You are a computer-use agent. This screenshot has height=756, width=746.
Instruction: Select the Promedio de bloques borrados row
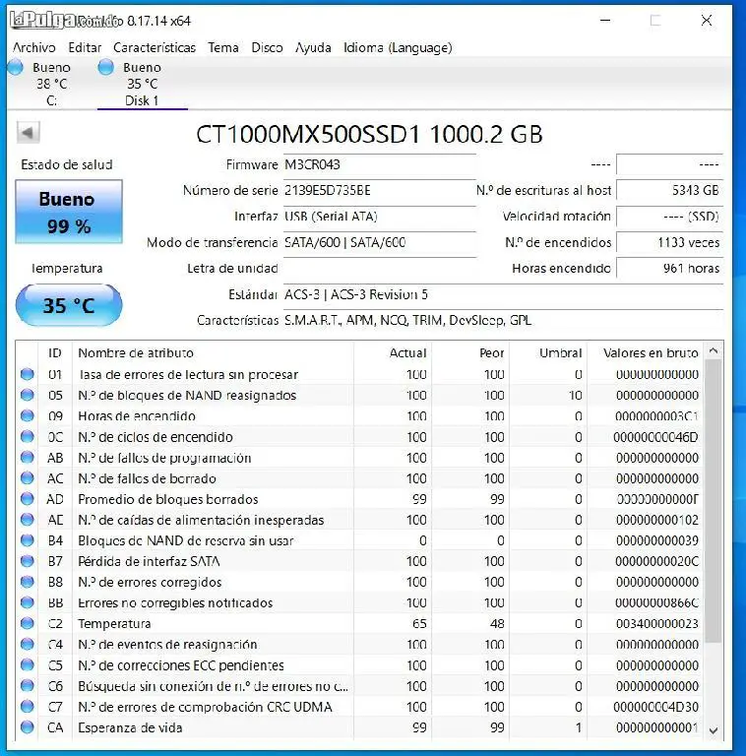point(359,499)
